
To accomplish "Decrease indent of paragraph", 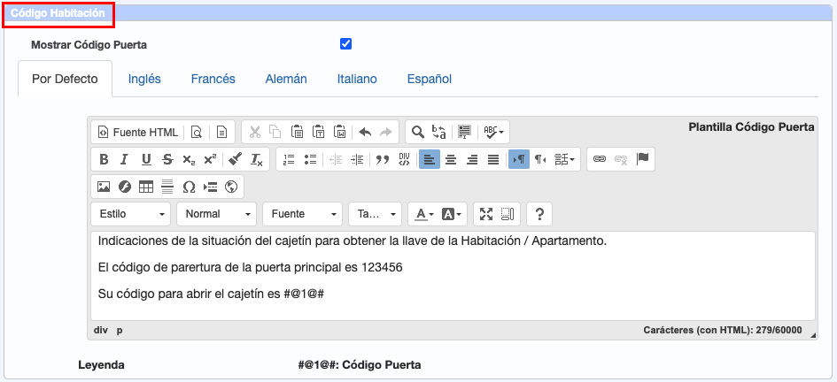I will (x=336, y=159).
